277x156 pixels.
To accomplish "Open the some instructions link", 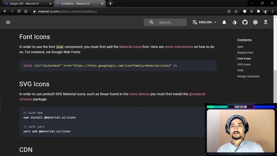I will (179, 47).
